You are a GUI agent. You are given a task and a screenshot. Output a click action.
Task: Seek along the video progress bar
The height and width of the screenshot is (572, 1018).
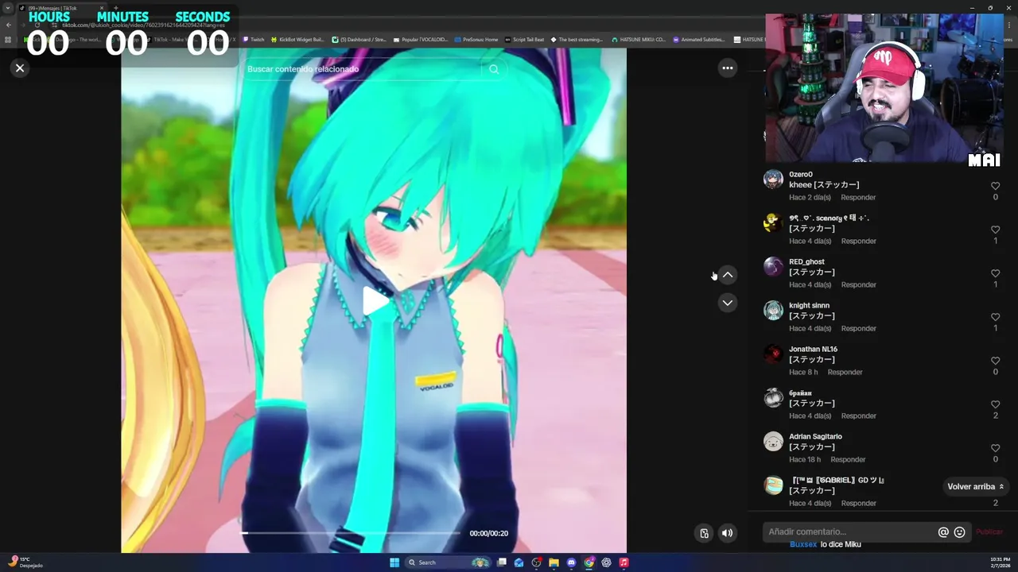[350, 533]
